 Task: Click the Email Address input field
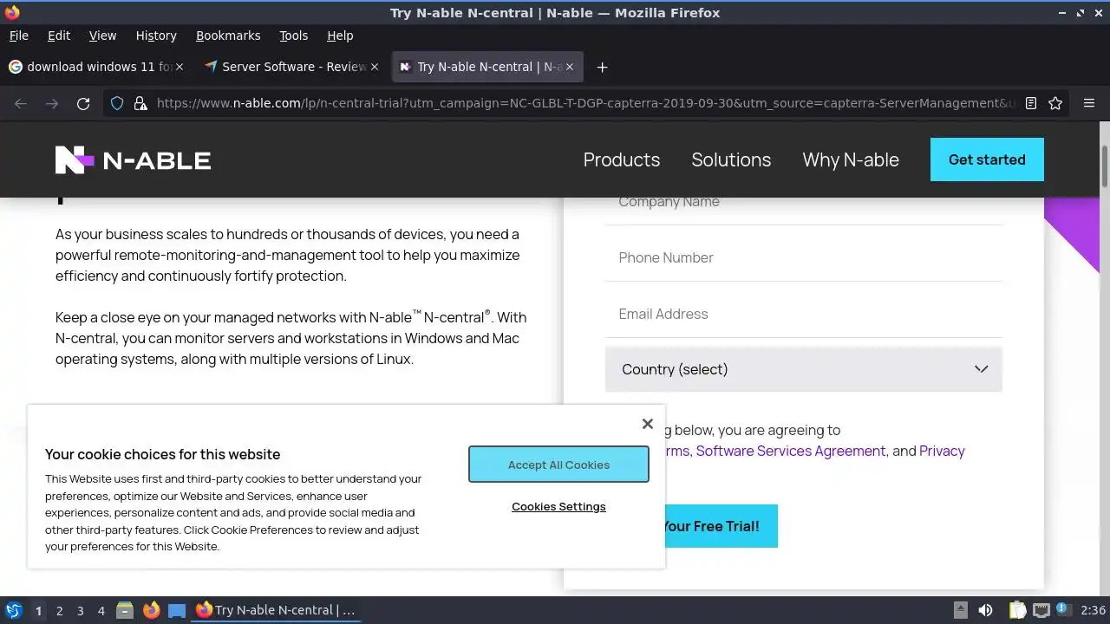[803, 314]
